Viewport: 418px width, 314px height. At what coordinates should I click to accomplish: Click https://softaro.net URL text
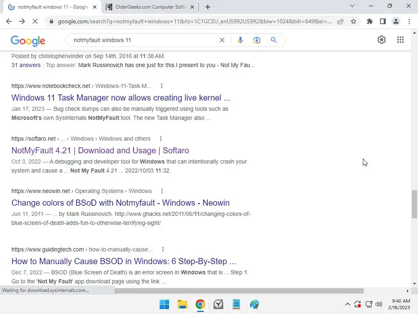coord(33,139)
